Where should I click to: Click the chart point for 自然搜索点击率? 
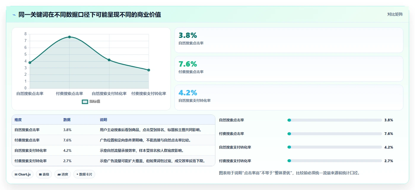pyautogui.click(x=30, y=62)
